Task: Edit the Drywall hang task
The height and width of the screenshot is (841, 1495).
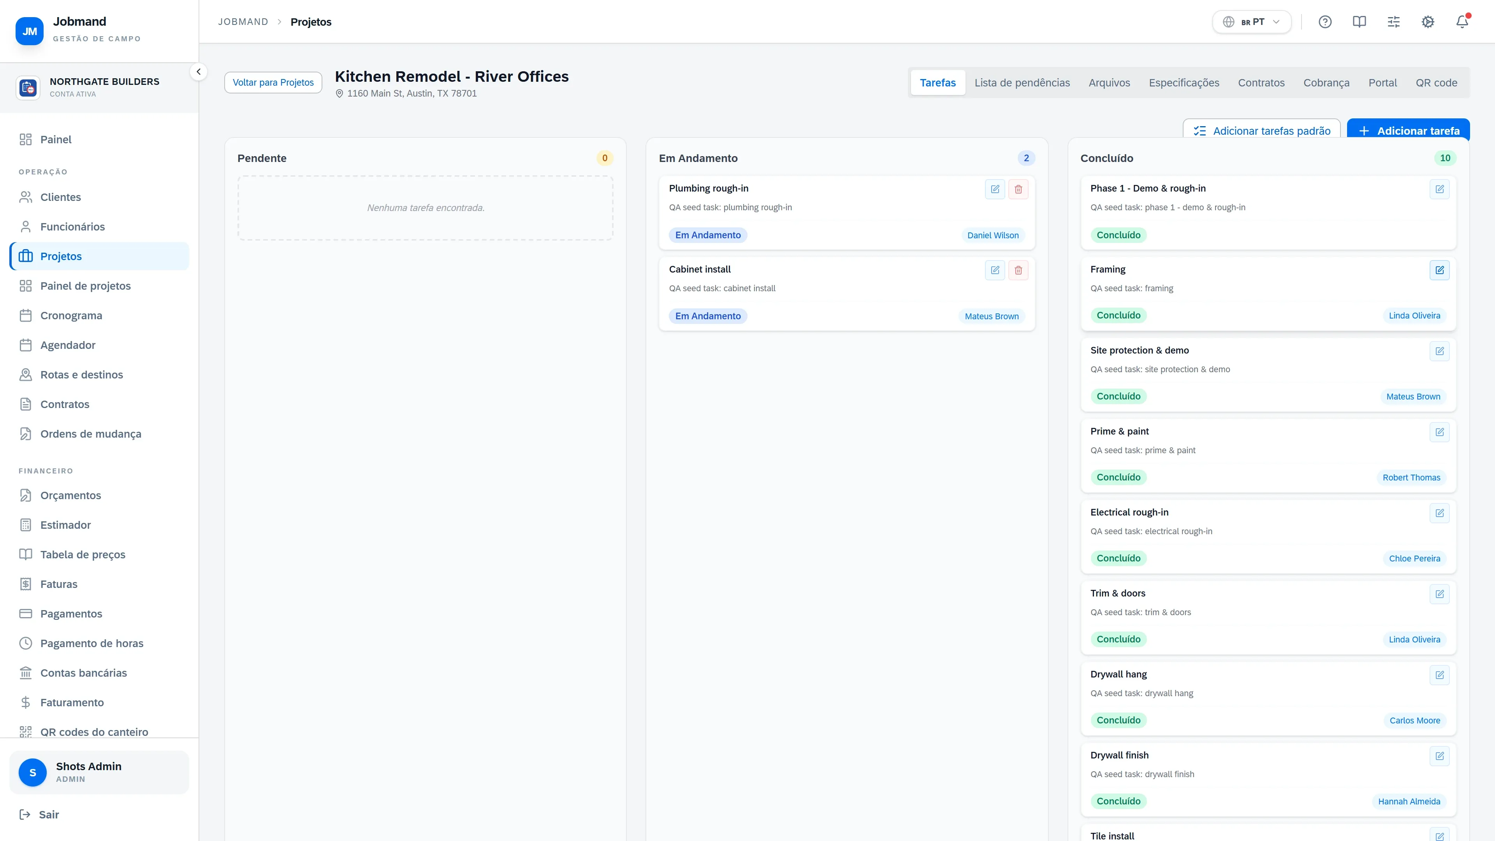Action: coord(1439,675)
